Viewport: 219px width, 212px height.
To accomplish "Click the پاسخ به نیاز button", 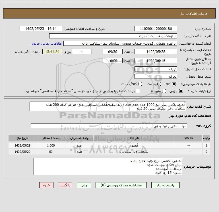I will tap(166, 185).
